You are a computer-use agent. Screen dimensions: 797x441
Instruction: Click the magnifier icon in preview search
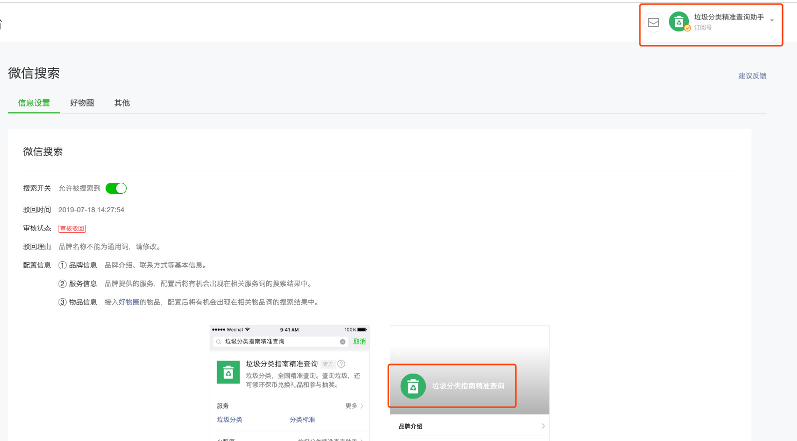219,342
